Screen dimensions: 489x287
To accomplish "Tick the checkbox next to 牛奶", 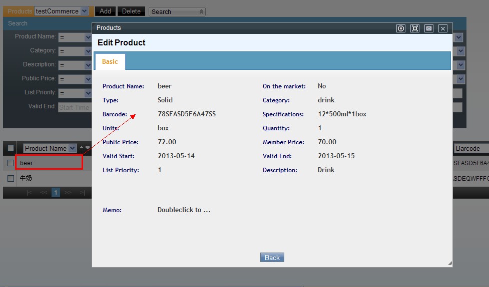I will 11,178.
